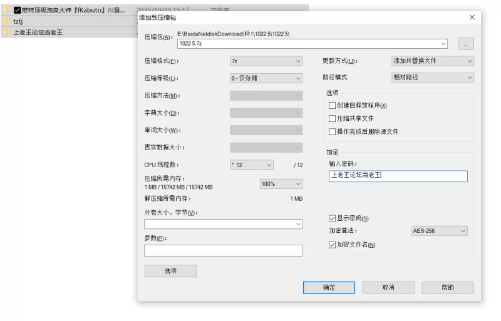
Task: Close the 添加到压缩包 dialog
Action: [x=472, y=18]
